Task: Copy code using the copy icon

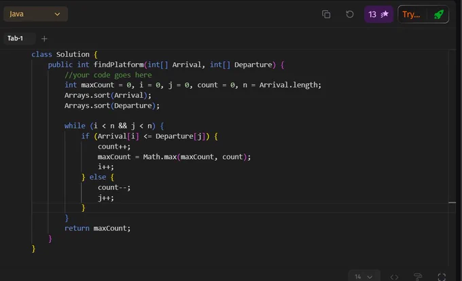Action: coord(326,14)
